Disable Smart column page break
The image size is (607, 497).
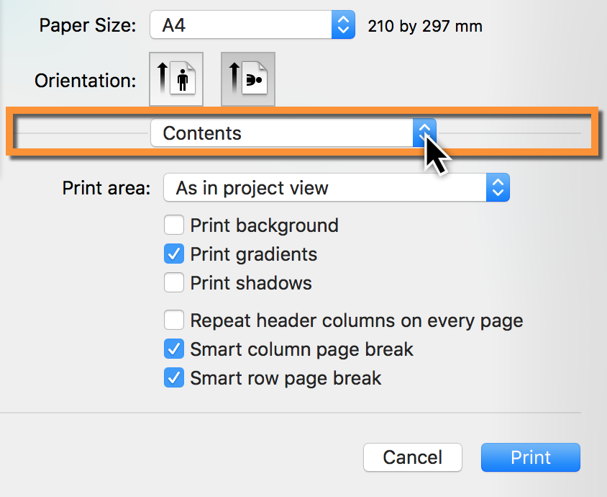[x=174, y=349]
